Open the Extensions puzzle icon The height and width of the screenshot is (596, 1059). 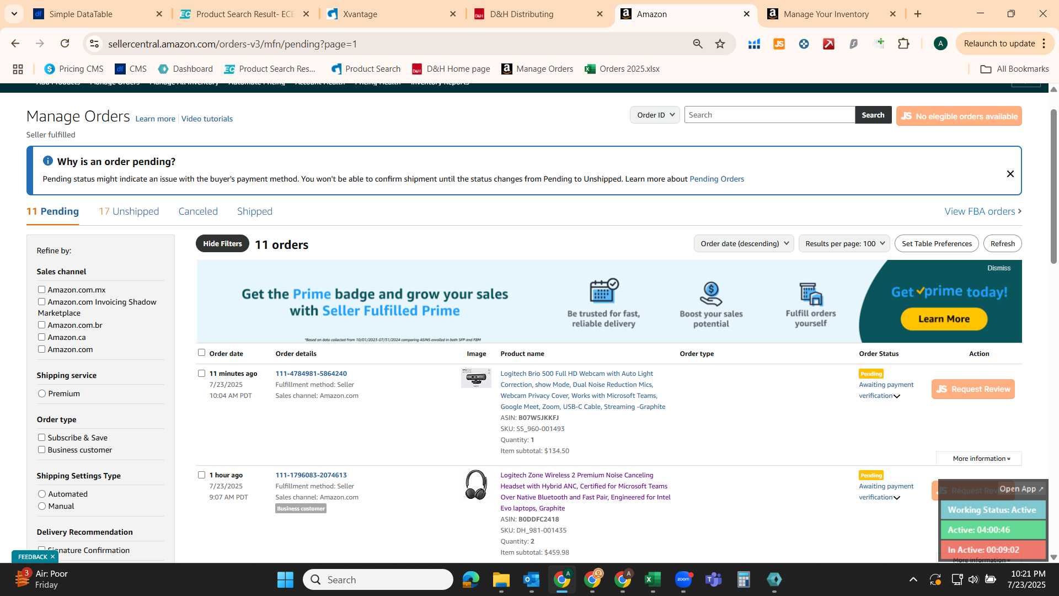[x=903, y=44]
